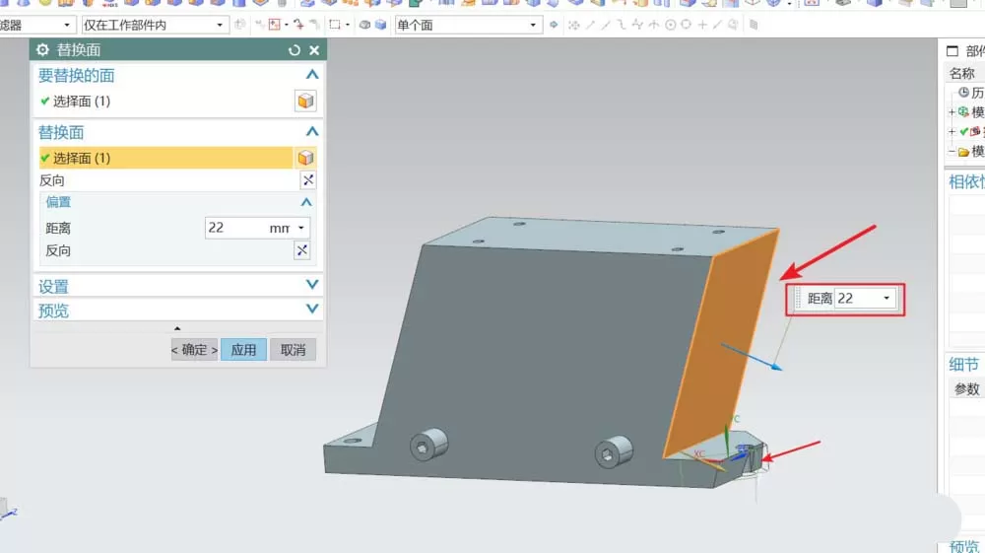
Task: Toggle the checkmark on the checked tree item
Action: pos(963,131)
